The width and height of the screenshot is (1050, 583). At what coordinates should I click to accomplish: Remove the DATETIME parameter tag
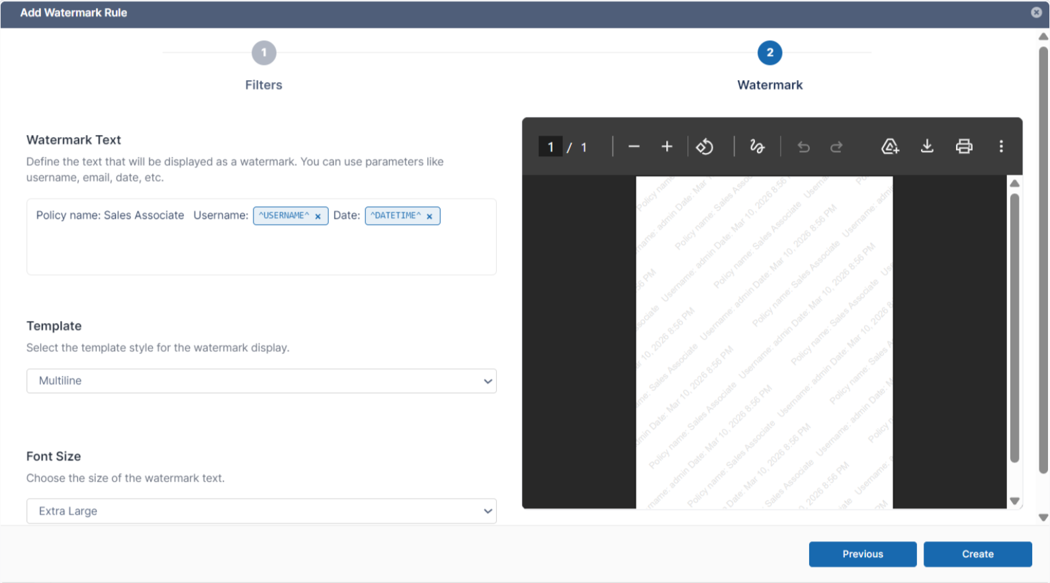click(429, 216)
